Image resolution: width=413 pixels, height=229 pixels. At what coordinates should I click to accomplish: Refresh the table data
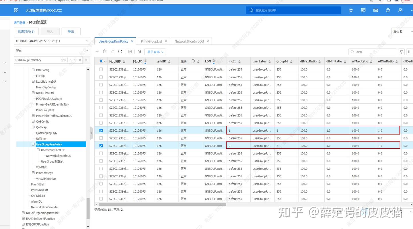[x=120, y=51]
